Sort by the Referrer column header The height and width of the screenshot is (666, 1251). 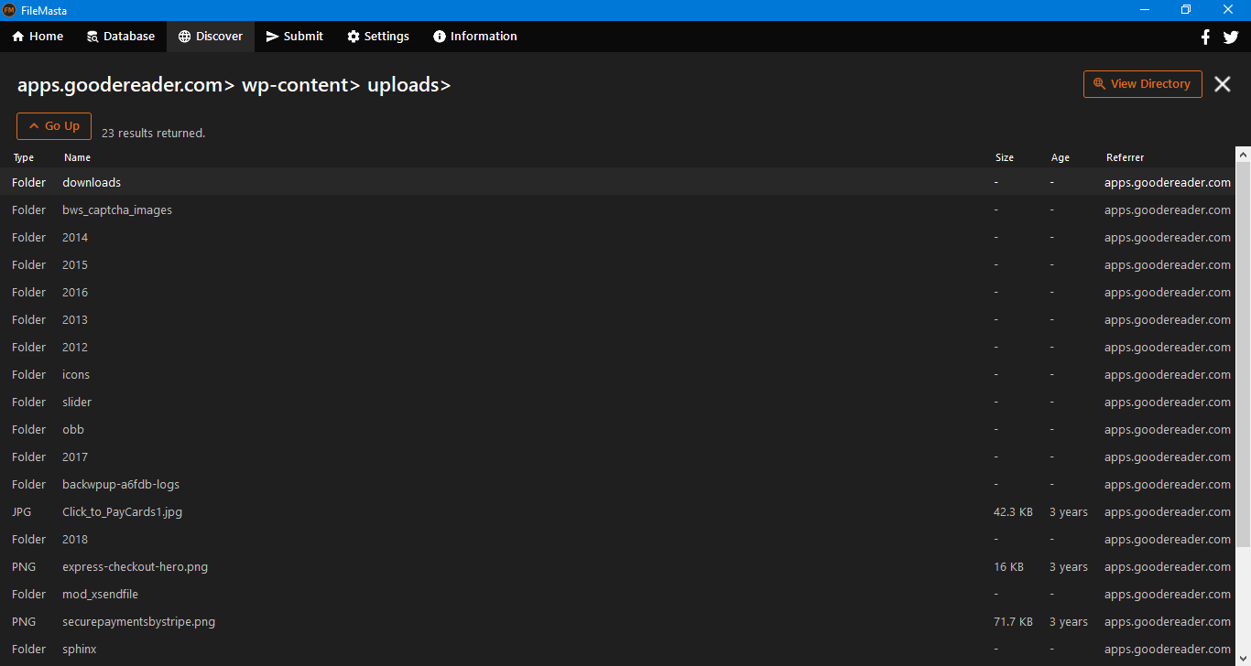(x=1125, y=157)
